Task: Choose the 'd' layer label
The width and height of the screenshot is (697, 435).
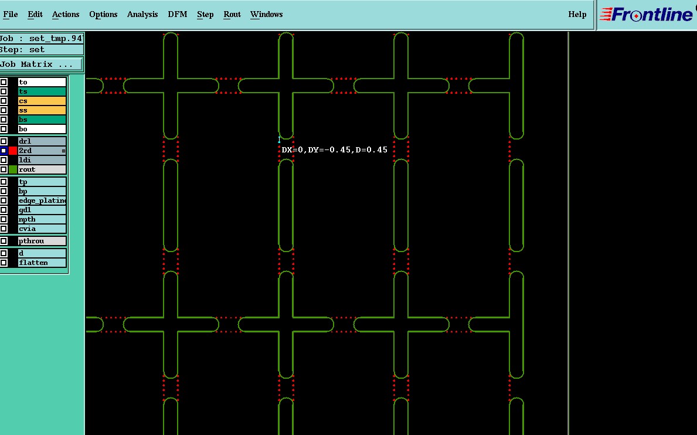Action: coord(42,253)
